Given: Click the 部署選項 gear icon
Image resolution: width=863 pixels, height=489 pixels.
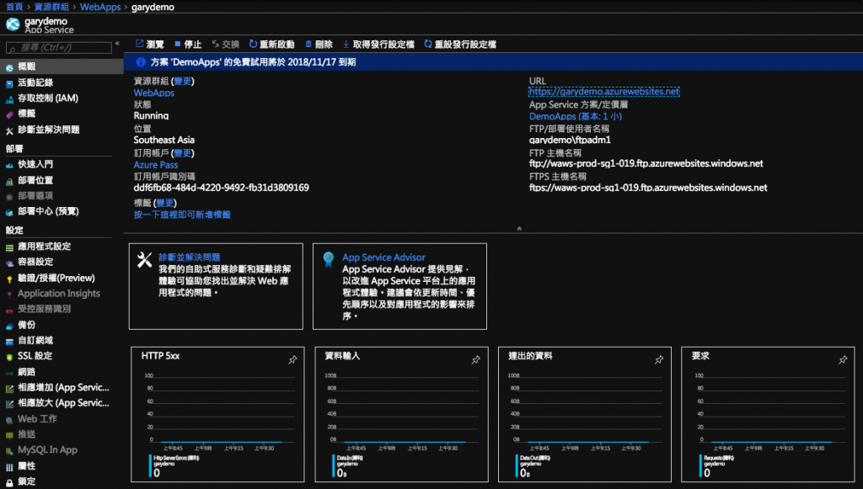Looking at the screenshot, I should point(9,196).
